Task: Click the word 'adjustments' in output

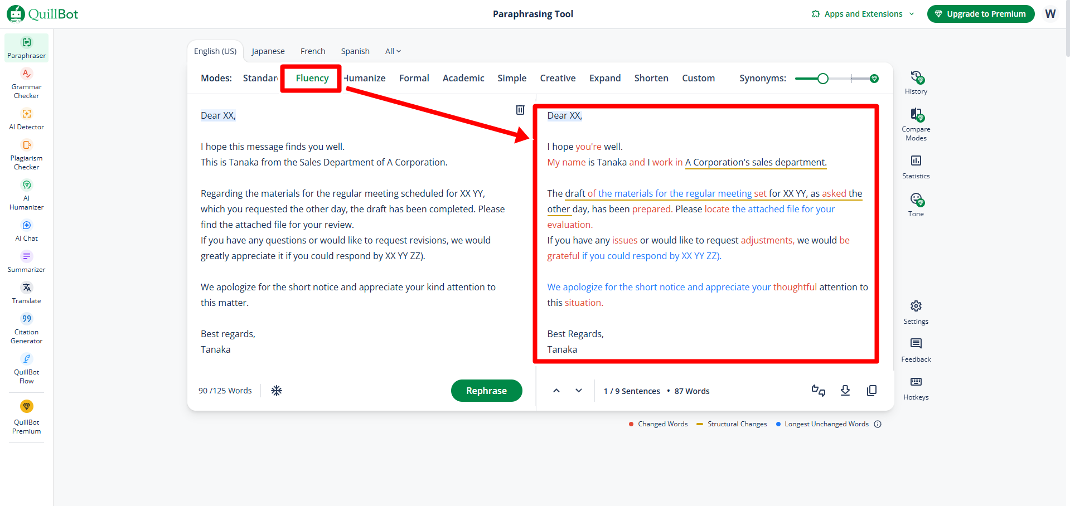Action: pyautogui.click(x=767, y=240)
